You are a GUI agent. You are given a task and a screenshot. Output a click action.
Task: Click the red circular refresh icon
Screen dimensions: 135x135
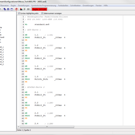click(x=16, y=9)
